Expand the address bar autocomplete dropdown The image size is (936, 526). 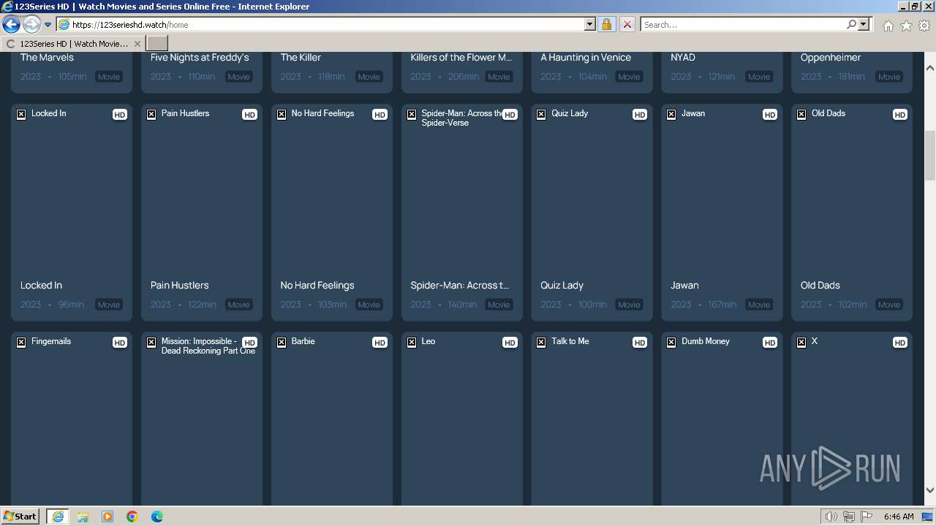click(590, 25)
